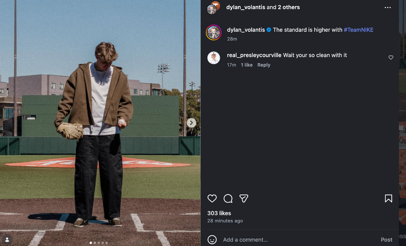
Task: Show the 2 other collaborators
Action: pyautogui.click(x=289, y=7)
